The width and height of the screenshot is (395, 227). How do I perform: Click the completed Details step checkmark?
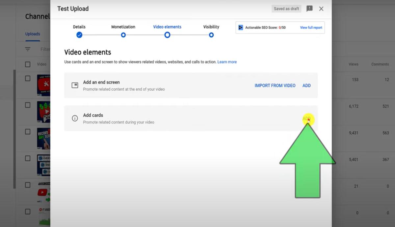tap(79, 35)
